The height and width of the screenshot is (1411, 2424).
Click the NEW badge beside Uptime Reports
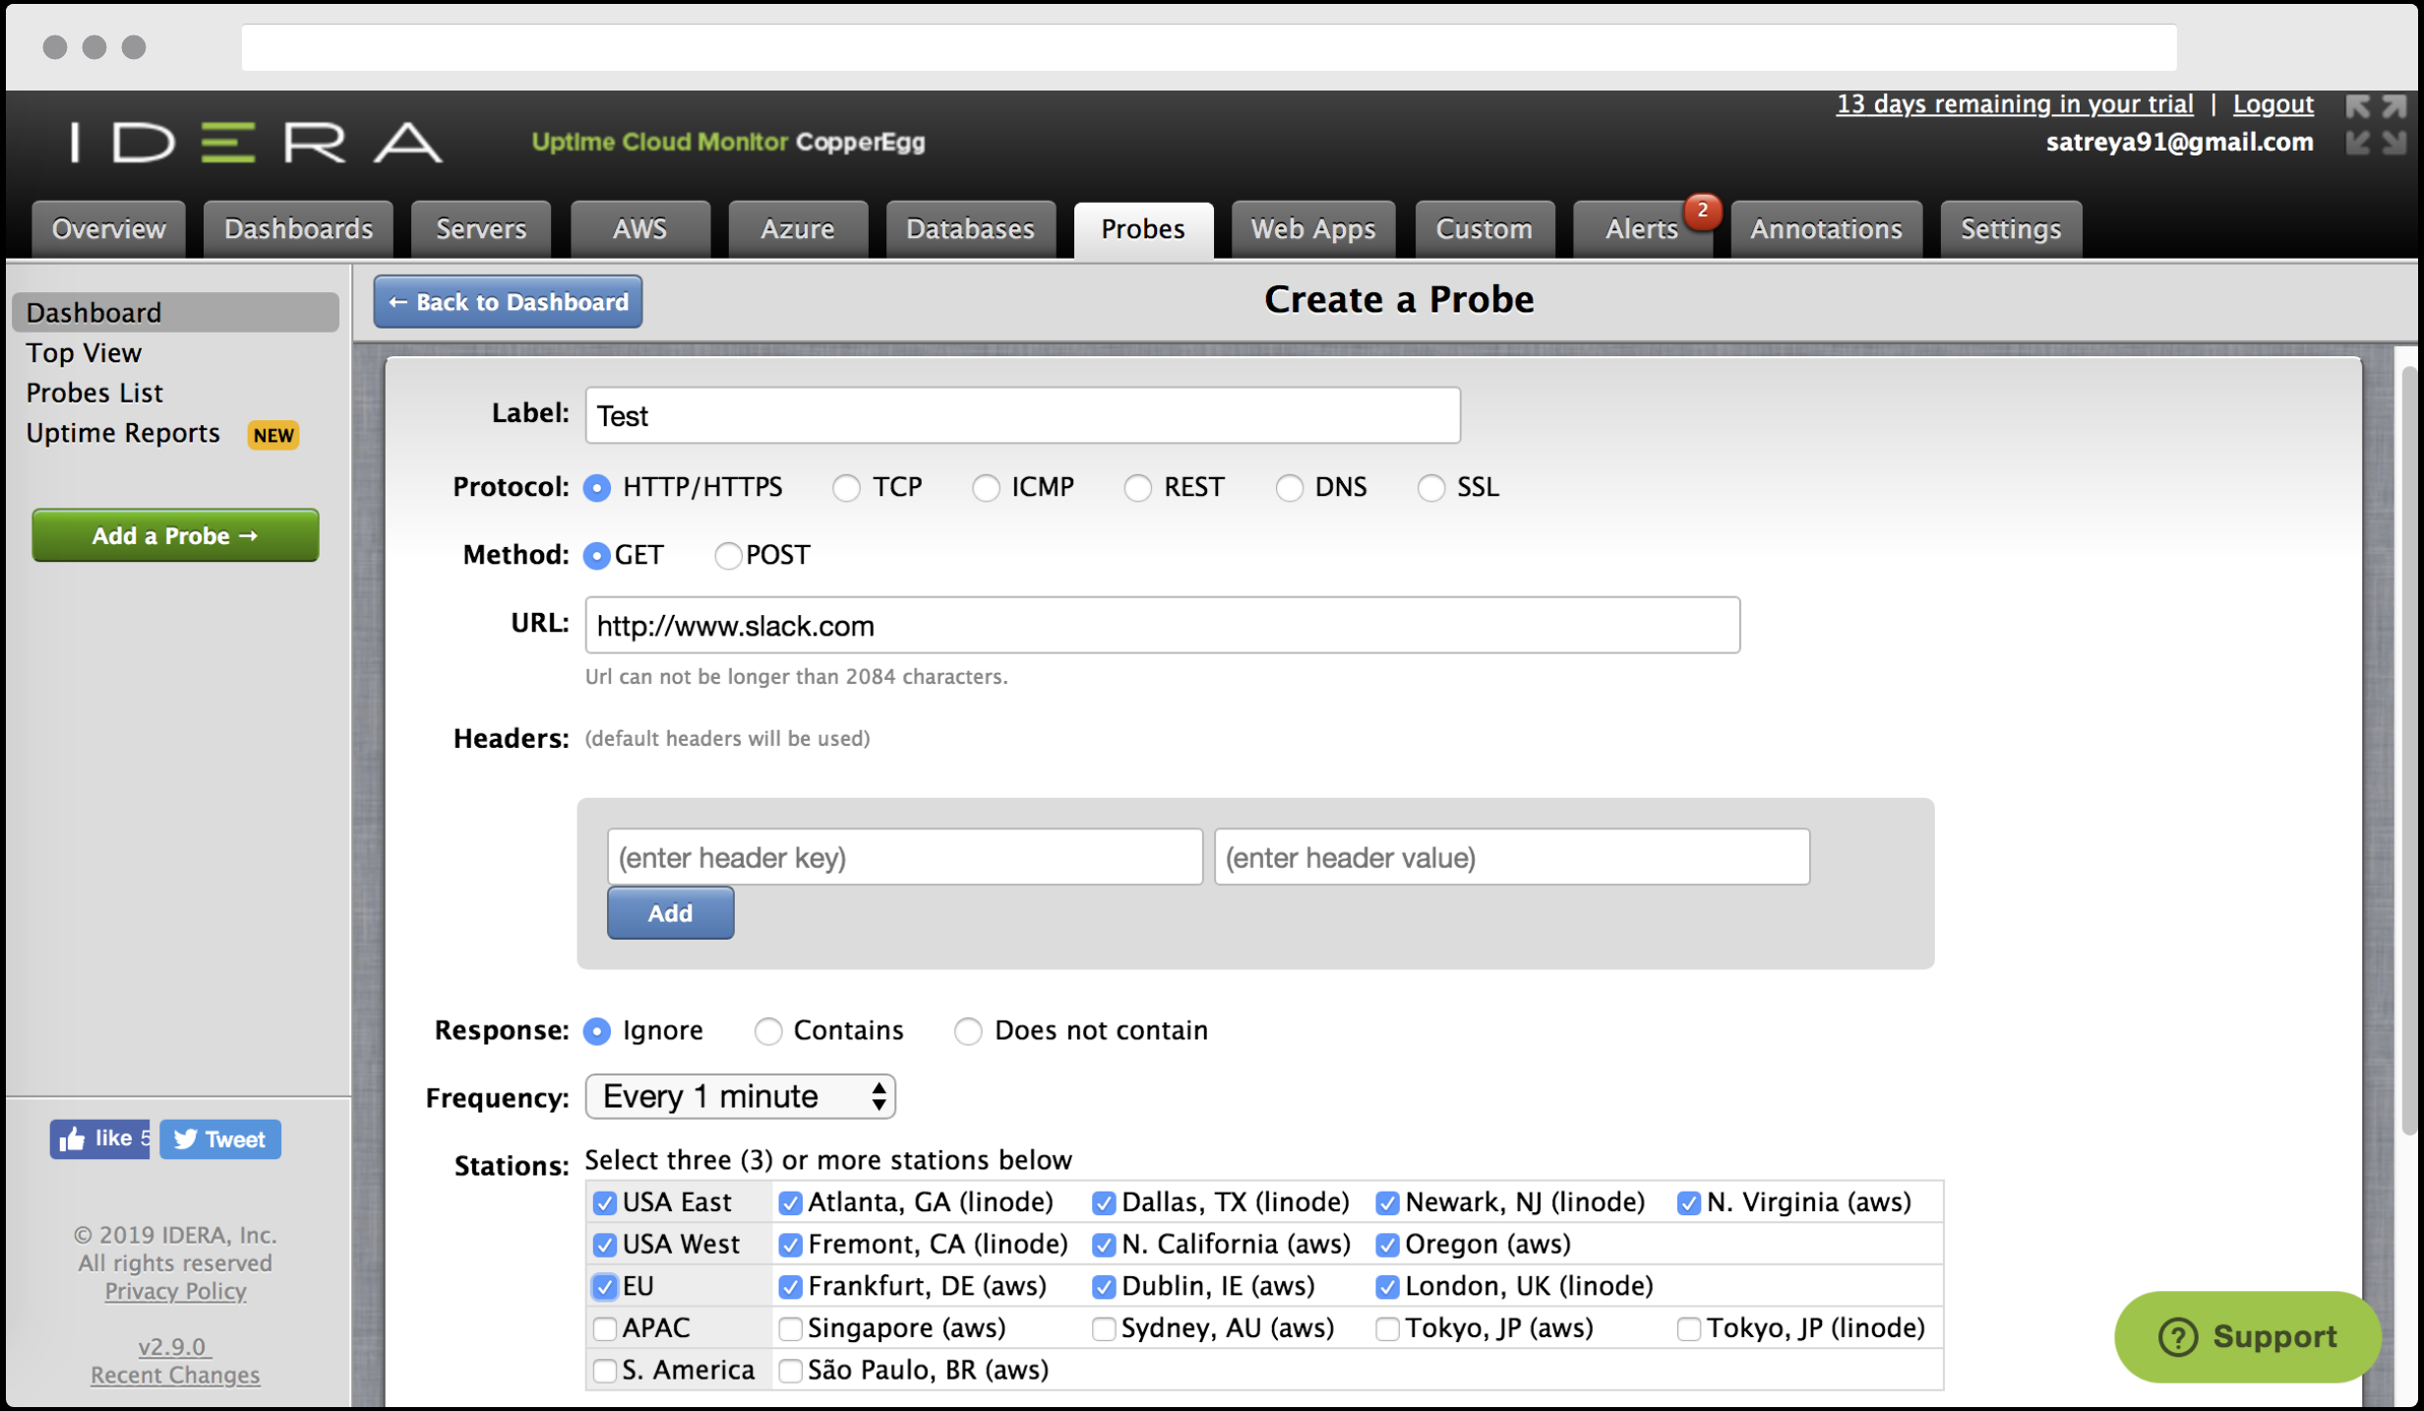273,435
